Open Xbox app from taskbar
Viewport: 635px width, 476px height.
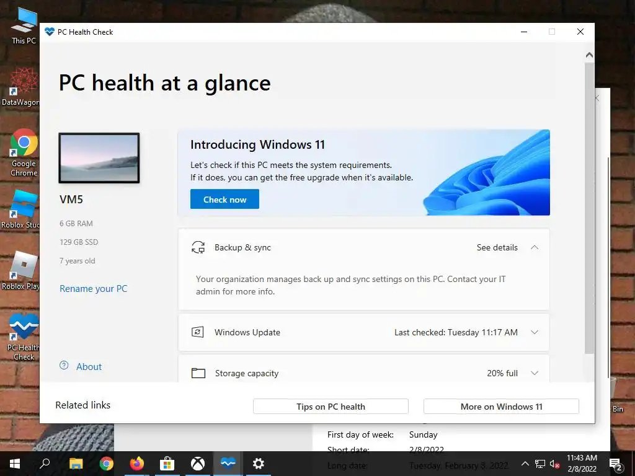tap(198, 464)
